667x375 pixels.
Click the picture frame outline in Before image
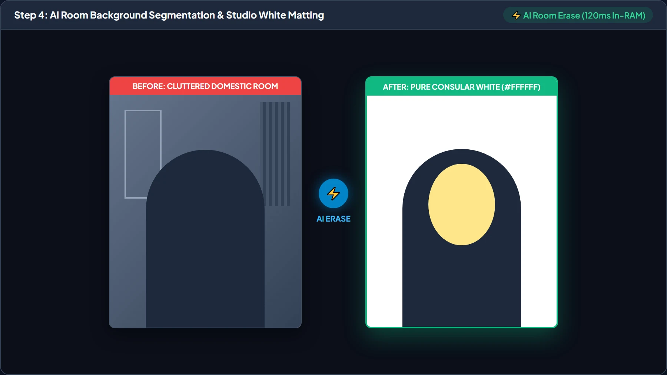click(143, 154)
